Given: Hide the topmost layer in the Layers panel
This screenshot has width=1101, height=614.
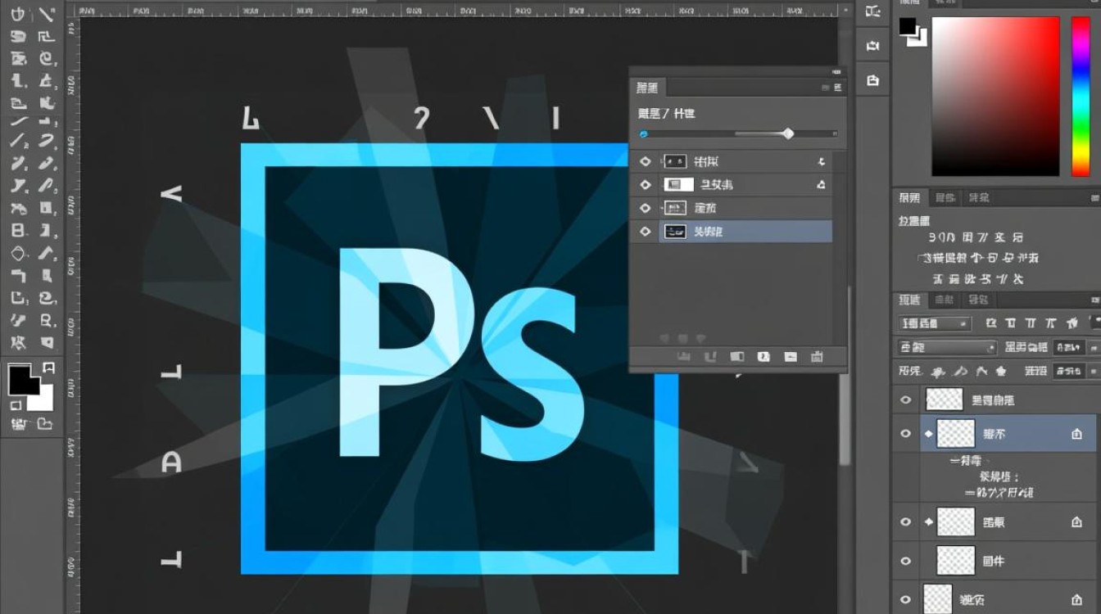Looking at the screenshot, I should [905, 400].
